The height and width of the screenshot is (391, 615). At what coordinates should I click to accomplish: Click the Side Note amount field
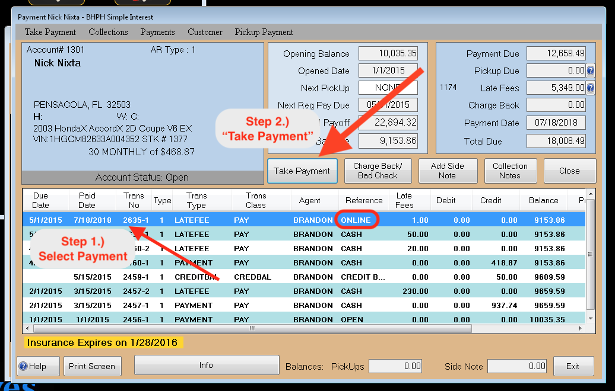517,366
